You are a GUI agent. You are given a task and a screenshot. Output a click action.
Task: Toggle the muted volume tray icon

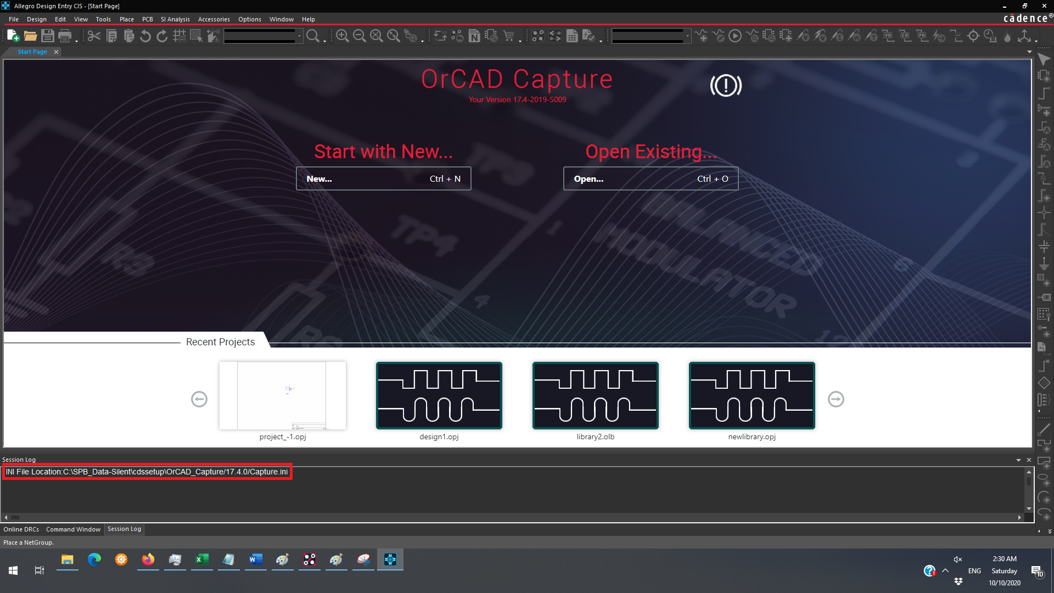[x=958, y=560]
